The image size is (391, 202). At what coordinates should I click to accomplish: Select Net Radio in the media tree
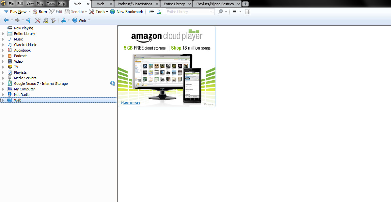22,95
